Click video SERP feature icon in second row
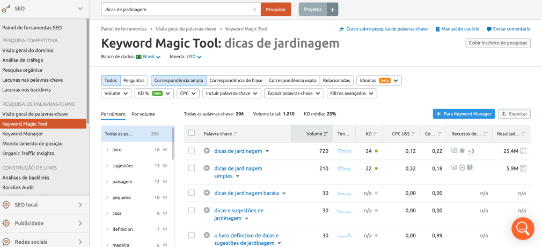542x247 pixels. tap(462, 168)
